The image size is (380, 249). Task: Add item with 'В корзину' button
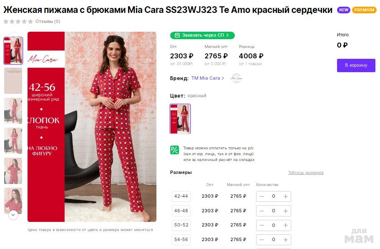click(x=356, y=65)
